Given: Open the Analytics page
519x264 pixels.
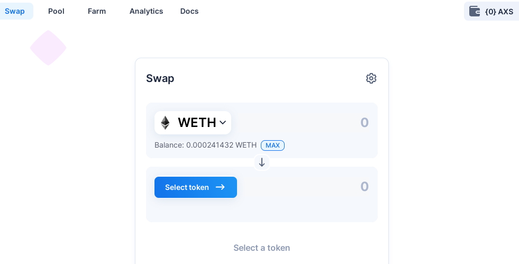Looking at the screenshot, I should pyautogui.click(x=147, y=11).
